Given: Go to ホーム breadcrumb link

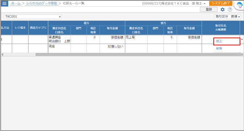Looking at the screenshot, I should tap(16, 3).
